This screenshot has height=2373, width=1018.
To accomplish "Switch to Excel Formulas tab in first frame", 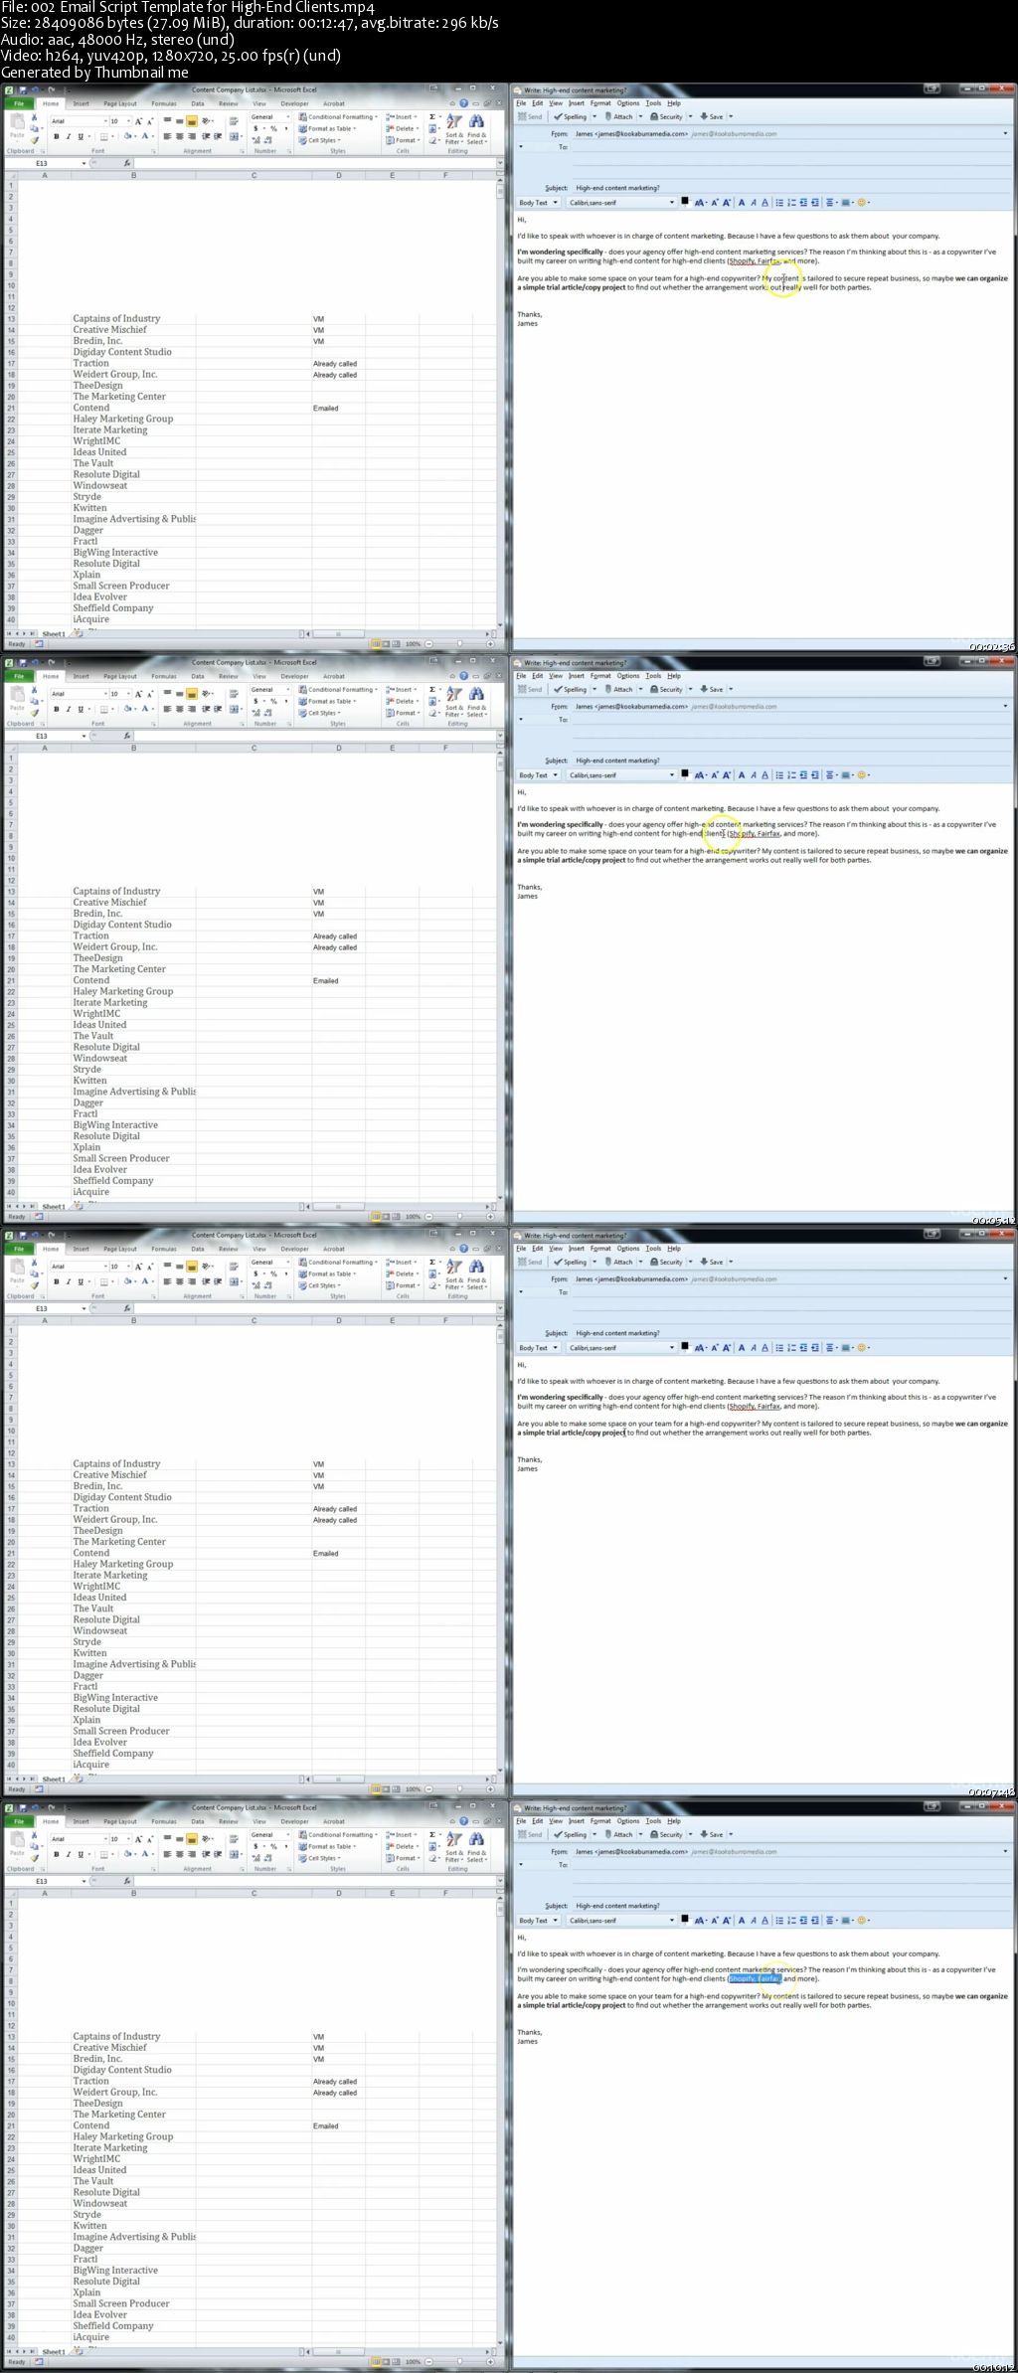I will tap(164, 103).
